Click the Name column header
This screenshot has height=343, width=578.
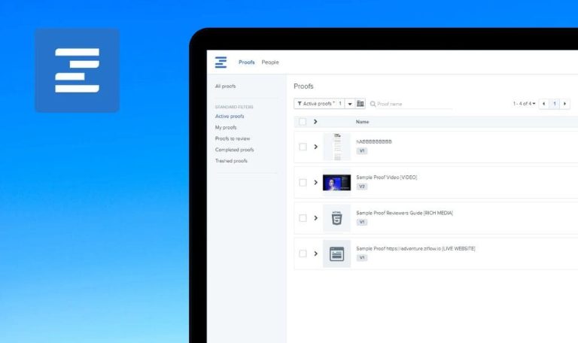362,122
